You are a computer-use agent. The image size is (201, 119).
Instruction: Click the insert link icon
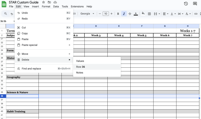(196, 14)
